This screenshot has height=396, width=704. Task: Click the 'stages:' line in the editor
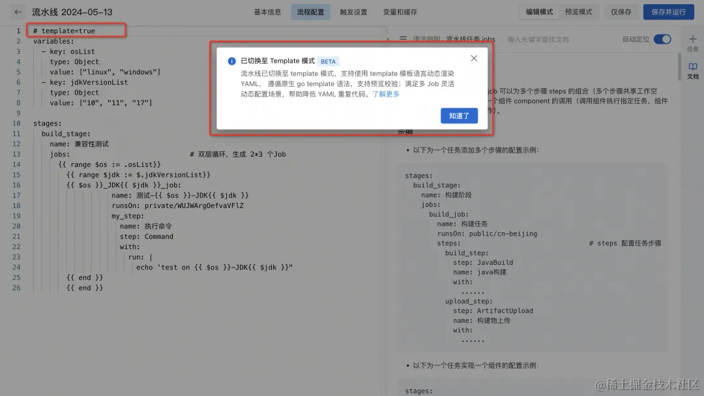pyautogui.click(x=47, y=123)
